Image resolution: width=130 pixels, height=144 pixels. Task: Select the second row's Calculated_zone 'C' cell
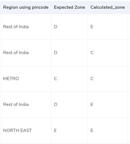pos(108,53)
